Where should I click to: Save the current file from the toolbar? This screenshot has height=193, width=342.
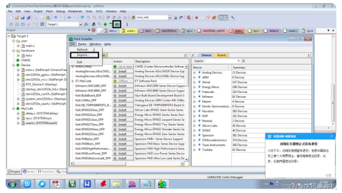click(x=23, y=17)
